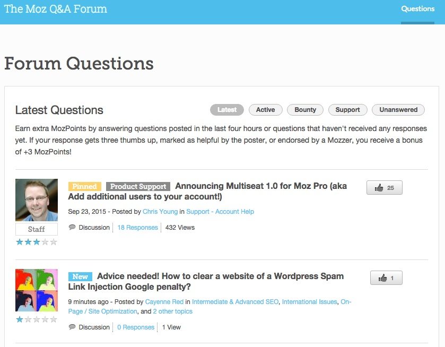Image resolution: width=445 pixels, height=347 pixels.
Task: Open Support - Account Help category
Action: click(220, 212)
